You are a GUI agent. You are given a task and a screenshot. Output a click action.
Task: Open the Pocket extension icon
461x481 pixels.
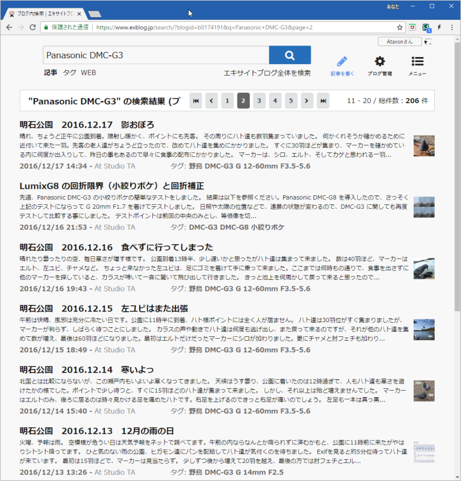coord(412,28)
